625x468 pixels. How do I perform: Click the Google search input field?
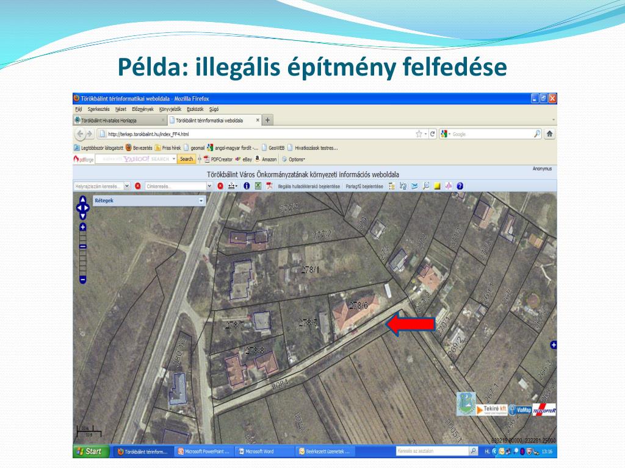[491, 134]
